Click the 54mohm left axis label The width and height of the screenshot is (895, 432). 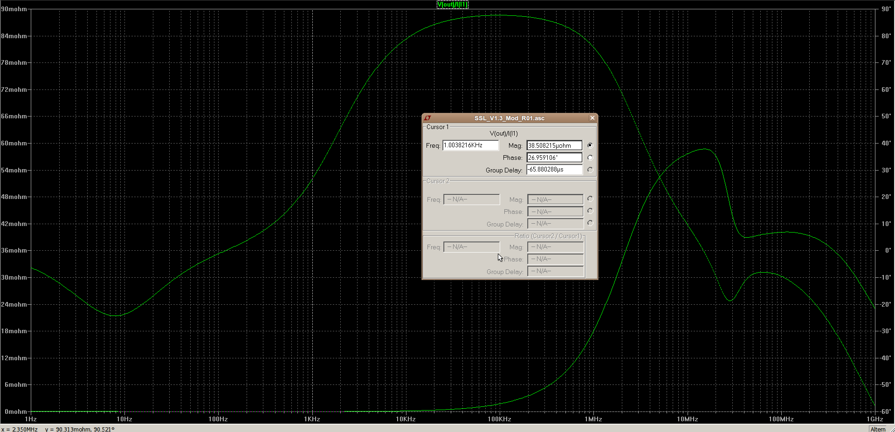14,170
